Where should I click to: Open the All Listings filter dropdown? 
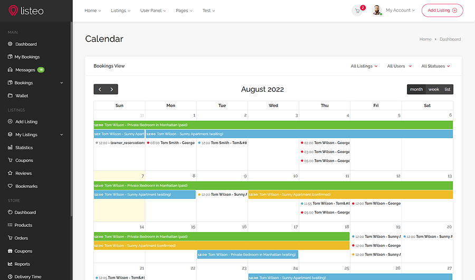pyautogui.click(x=364, y=66)
